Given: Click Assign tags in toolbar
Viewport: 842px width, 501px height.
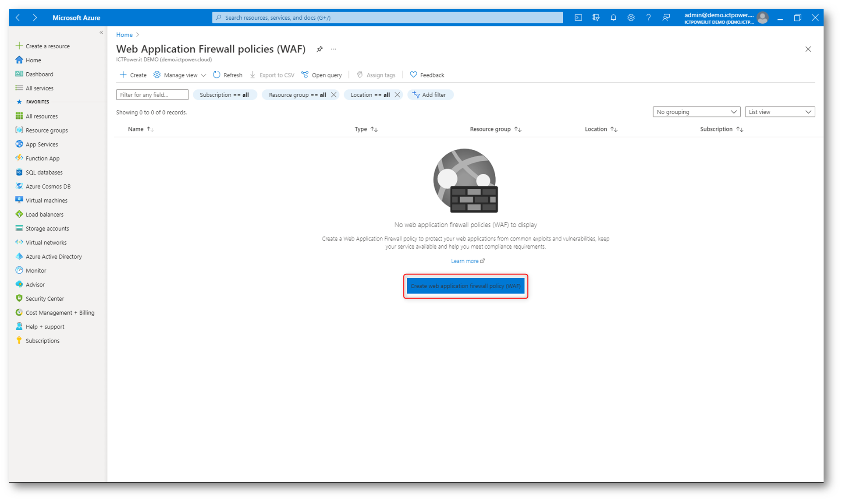Looking at the screenshot, I should [376, 75].
